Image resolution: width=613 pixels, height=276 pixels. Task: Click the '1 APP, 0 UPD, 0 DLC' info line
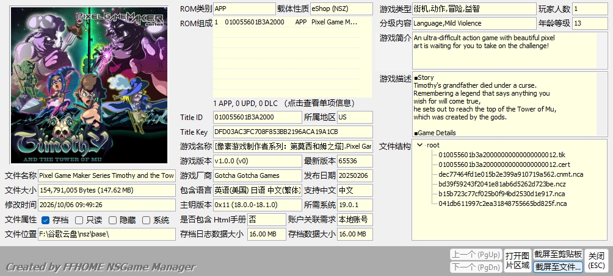284,104
